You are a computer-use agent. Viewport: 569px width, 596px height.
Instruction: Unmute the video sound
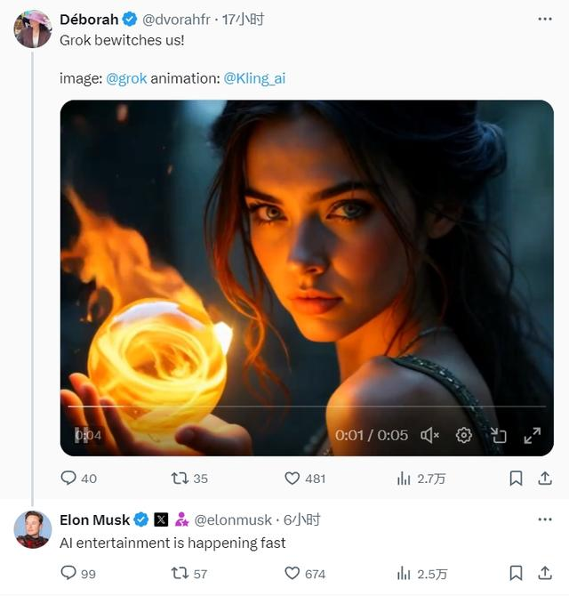click(430, 435)
